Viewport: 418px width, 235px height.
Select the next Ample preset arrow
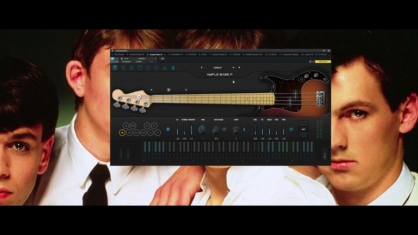click(x=233, y=68)
